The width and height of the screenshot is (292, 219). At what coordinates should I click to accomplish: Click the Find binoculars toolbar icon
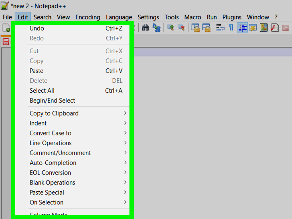[x=145, y=28]
